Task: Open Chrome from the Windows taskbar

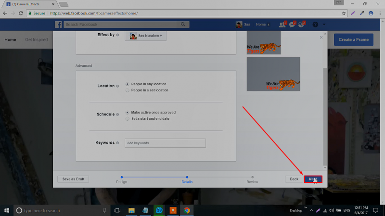Action: (187, 210)
